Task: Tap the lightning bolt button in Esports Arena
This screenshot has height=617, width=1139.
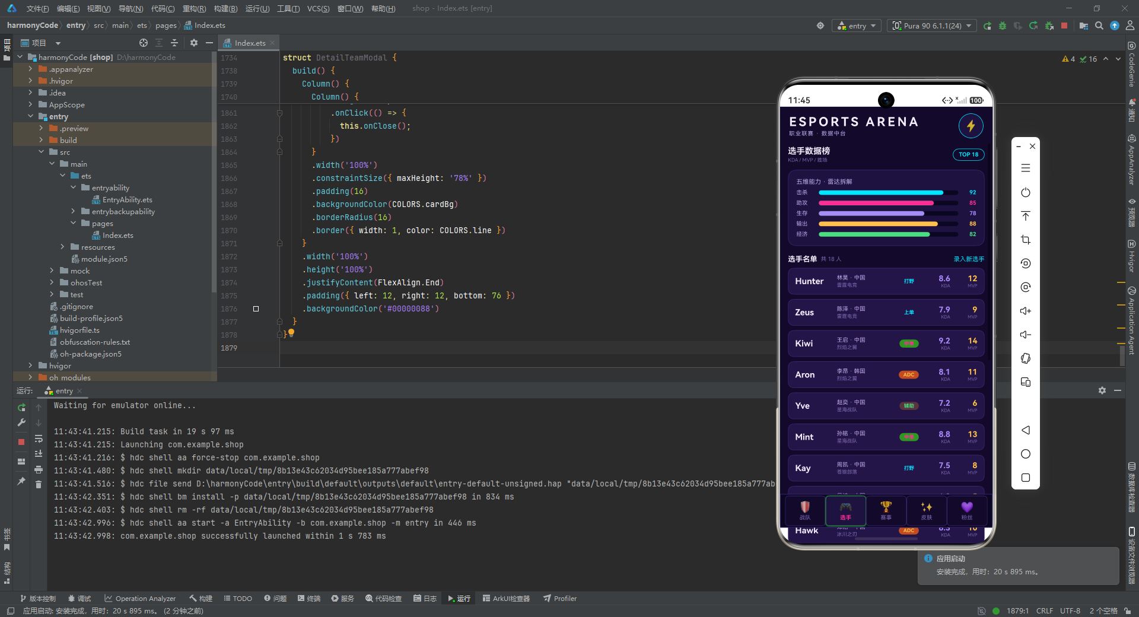Action: (x=971, y=126)
